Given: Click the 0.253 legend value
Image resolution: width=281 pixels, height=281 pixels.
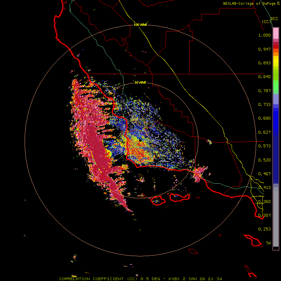Looking at the screenshot, I should tap(264, 229).
